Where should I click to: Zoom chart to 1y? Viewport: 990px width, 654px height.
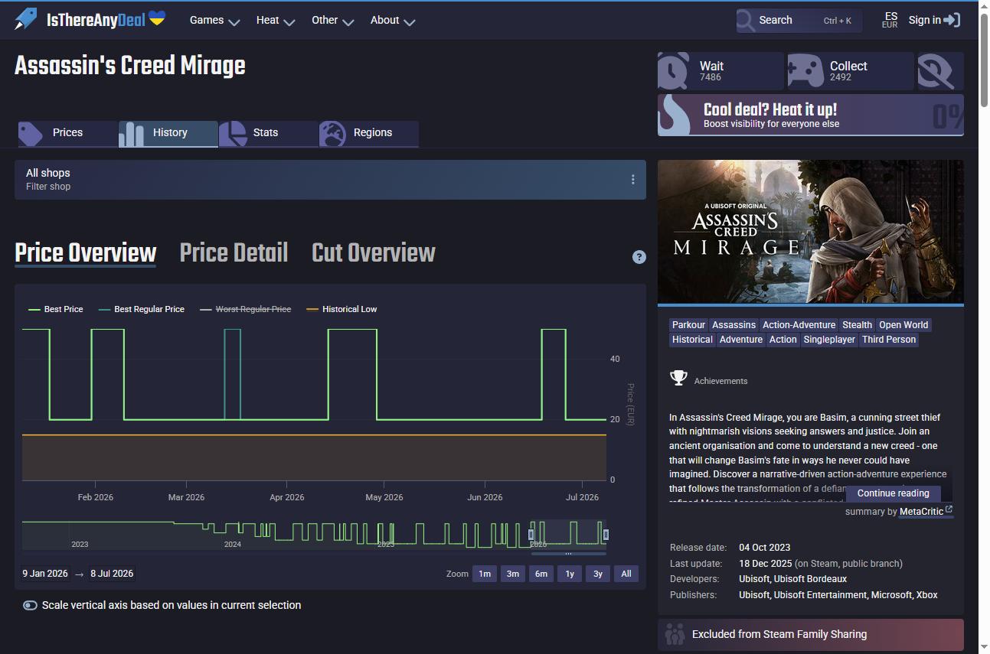pos(570,574)
